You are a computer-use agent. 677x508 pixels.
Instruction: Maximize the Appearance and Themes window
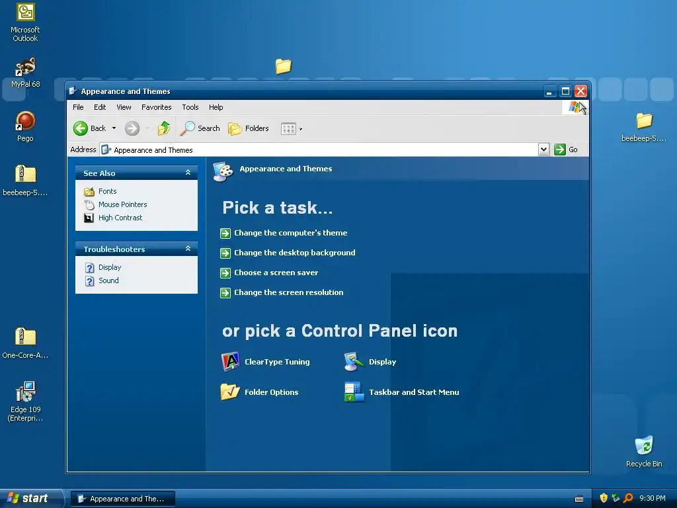pos(565,91)
